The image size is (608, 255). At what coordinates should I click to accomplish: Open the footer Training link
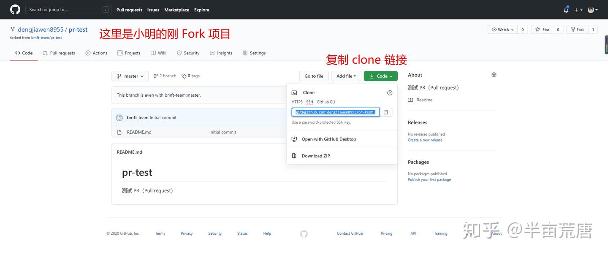(x=441, y=233)
